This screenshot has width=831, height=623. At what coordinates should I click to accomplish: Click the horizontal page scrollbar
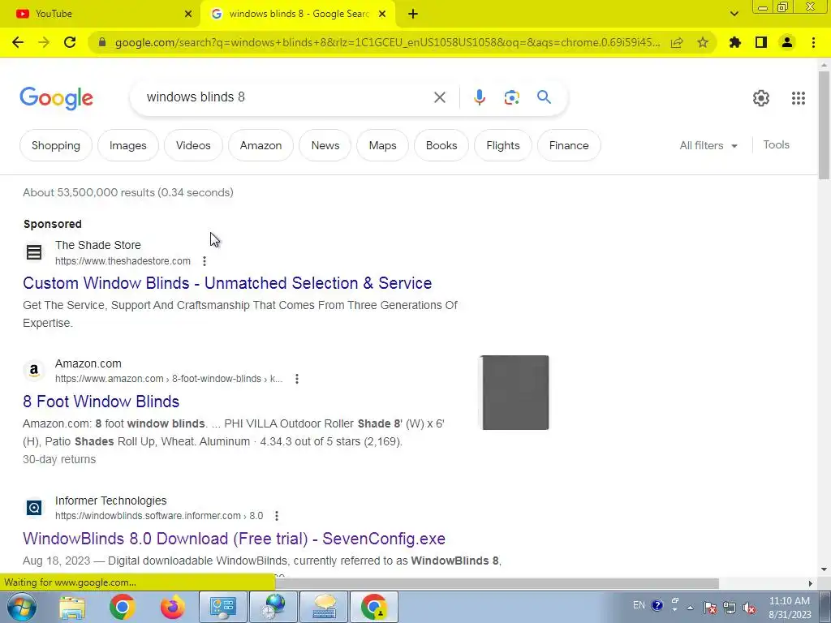tap(497, 583)
